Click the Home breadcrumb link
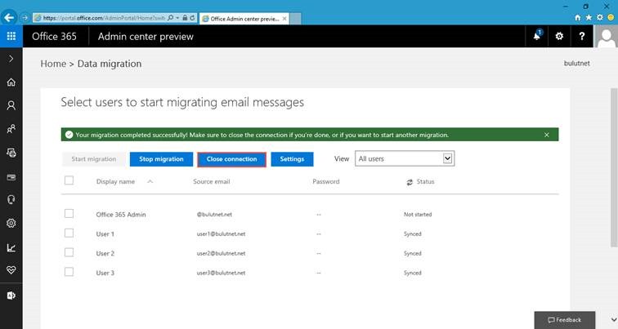 point(53,64)
